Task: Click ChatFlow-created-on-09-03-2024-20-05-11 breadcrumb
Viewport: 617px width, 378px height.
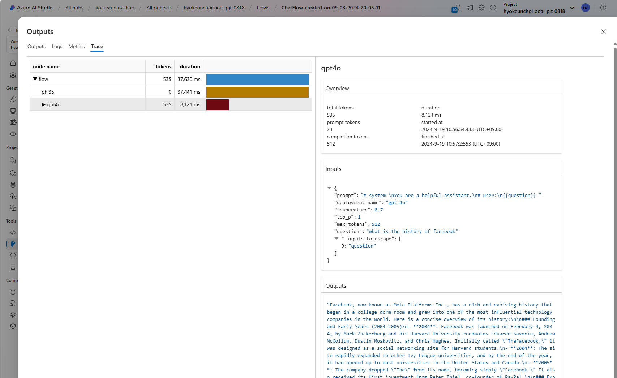Action: pyautogui.click(x=331, y=8)
